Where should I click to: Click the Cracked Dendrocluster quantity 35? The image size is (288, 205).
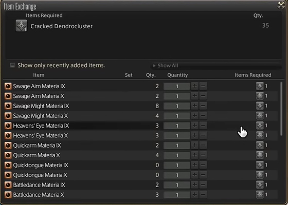click(265, 26)
